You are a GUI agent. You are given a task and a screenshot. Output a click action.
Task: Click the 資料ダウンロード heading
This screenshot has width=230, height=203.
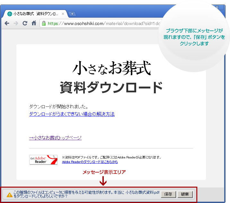pos(111,88)
